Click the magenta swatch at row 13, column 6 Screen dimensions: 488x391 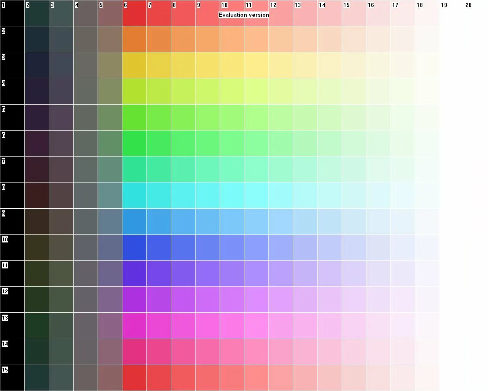134,326
